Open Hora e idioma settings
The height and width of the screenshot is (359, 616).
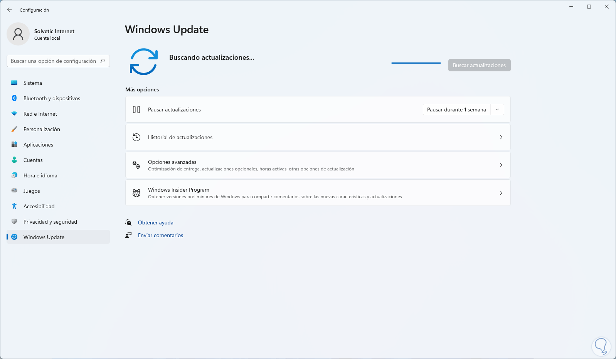coord(58,175)
